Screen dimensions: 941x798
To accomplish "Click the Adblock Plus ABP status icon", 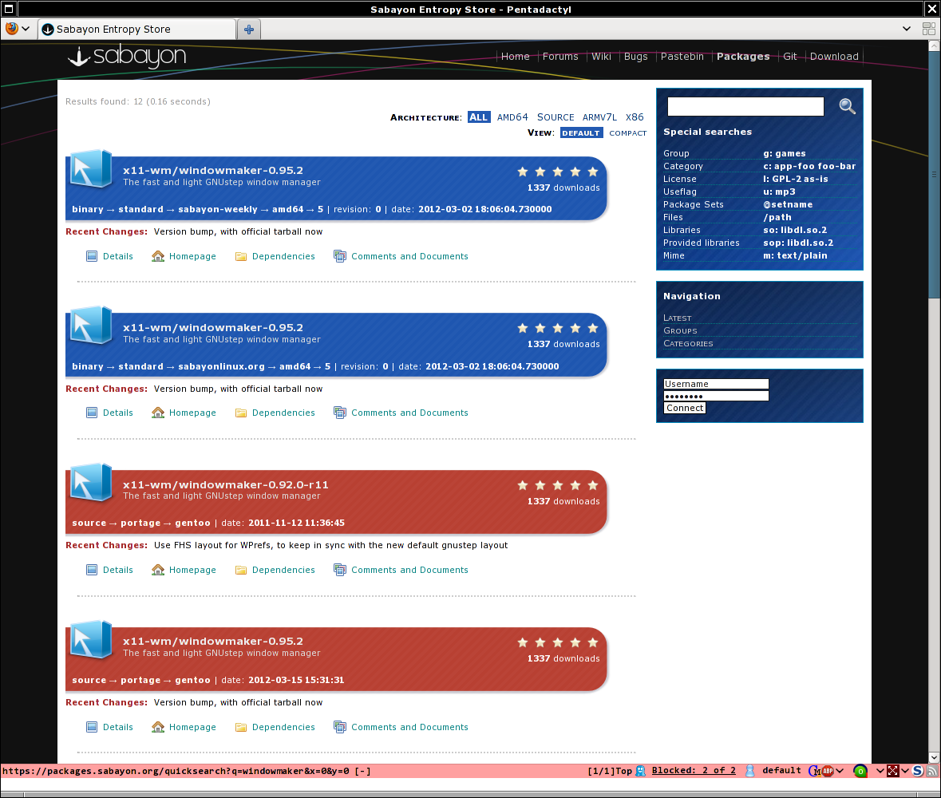I will [x=828, y=771].
